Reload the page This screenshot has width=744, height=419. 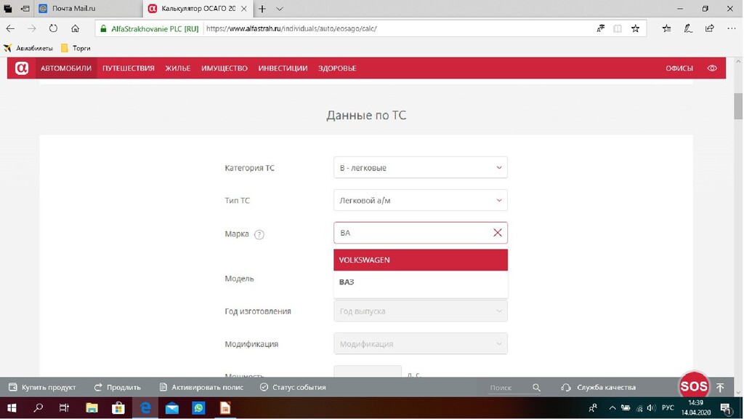click(53, 28)
